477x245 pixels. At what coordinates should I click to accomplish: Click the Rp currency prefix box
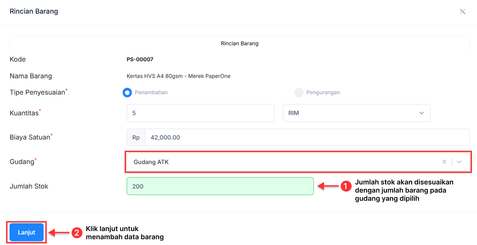click(136, 137)
